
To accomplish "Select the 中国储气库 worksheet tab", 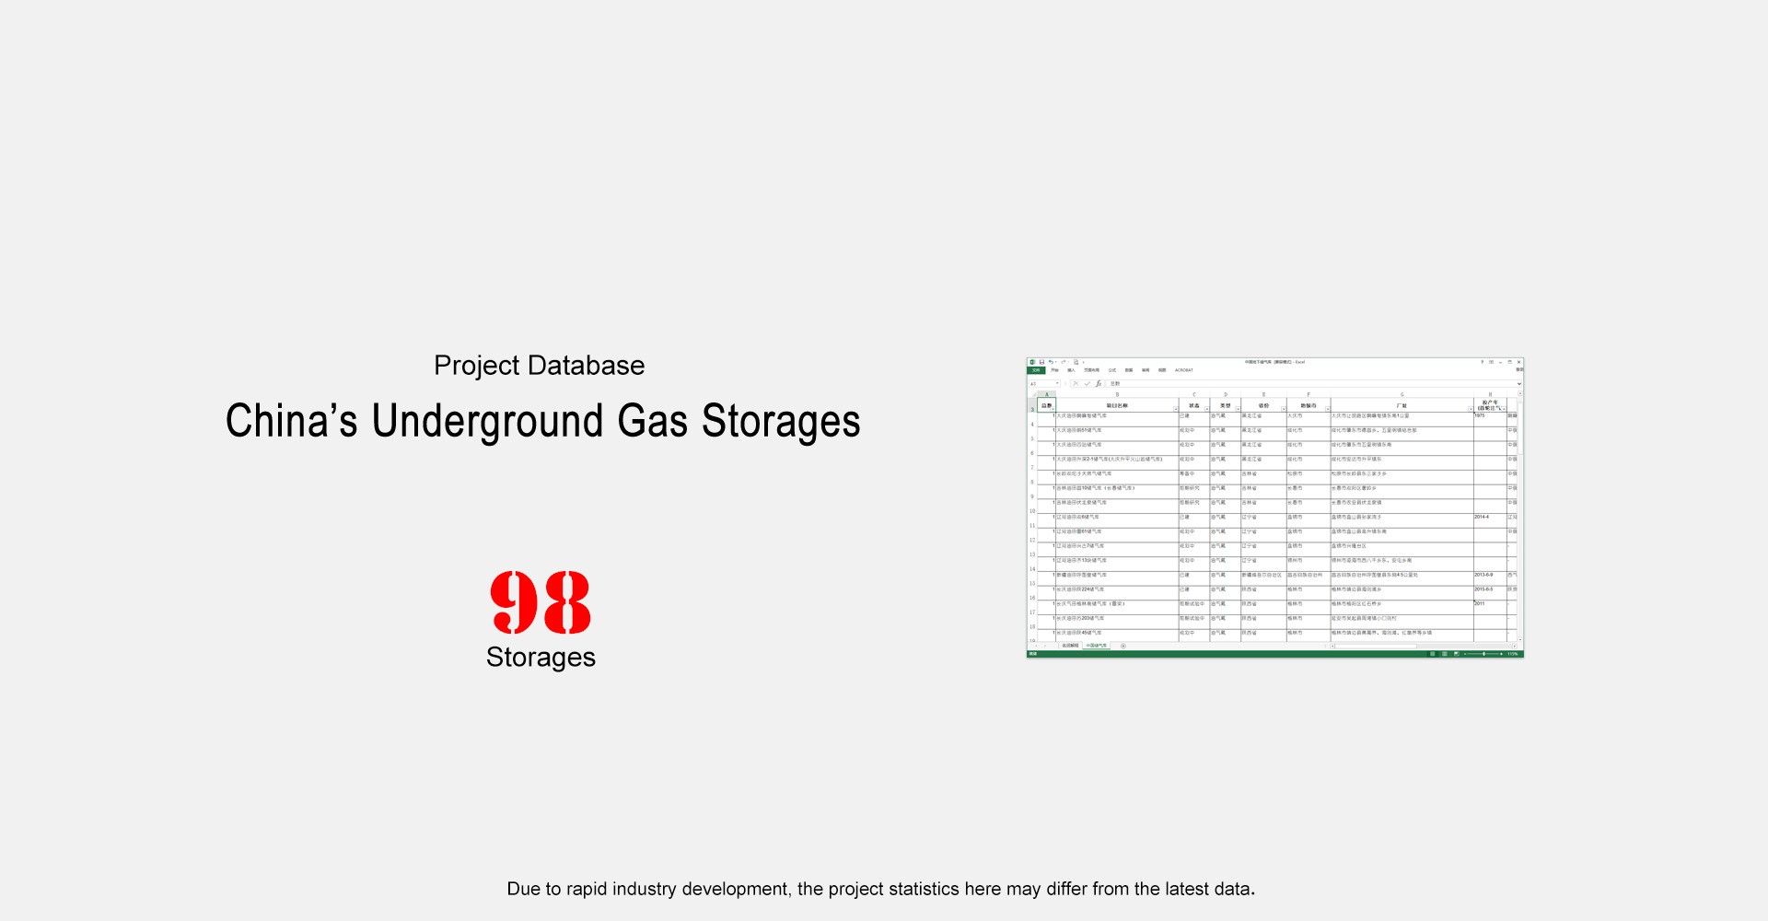I will 1097,645.
